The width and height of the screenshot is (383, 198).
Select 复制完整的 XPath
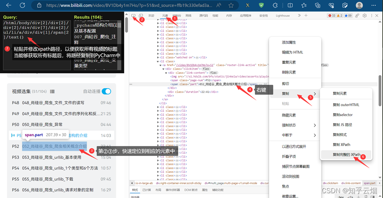click(346, 155)
